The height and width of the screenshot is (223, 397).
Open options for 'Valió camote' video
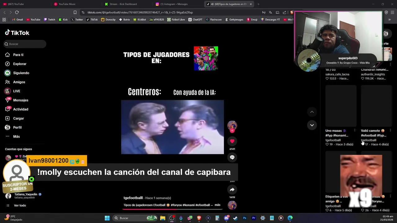(x=390, y=130)
